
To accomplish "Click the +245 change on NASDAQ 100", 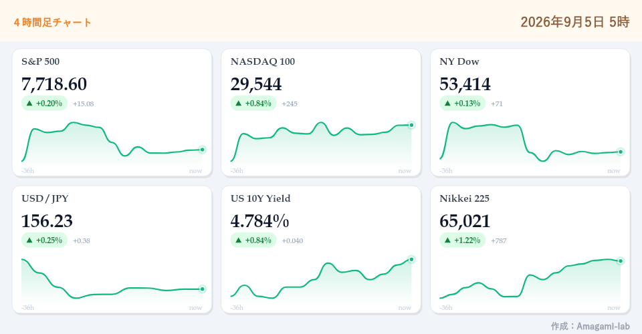I will (x=290, y=104).
